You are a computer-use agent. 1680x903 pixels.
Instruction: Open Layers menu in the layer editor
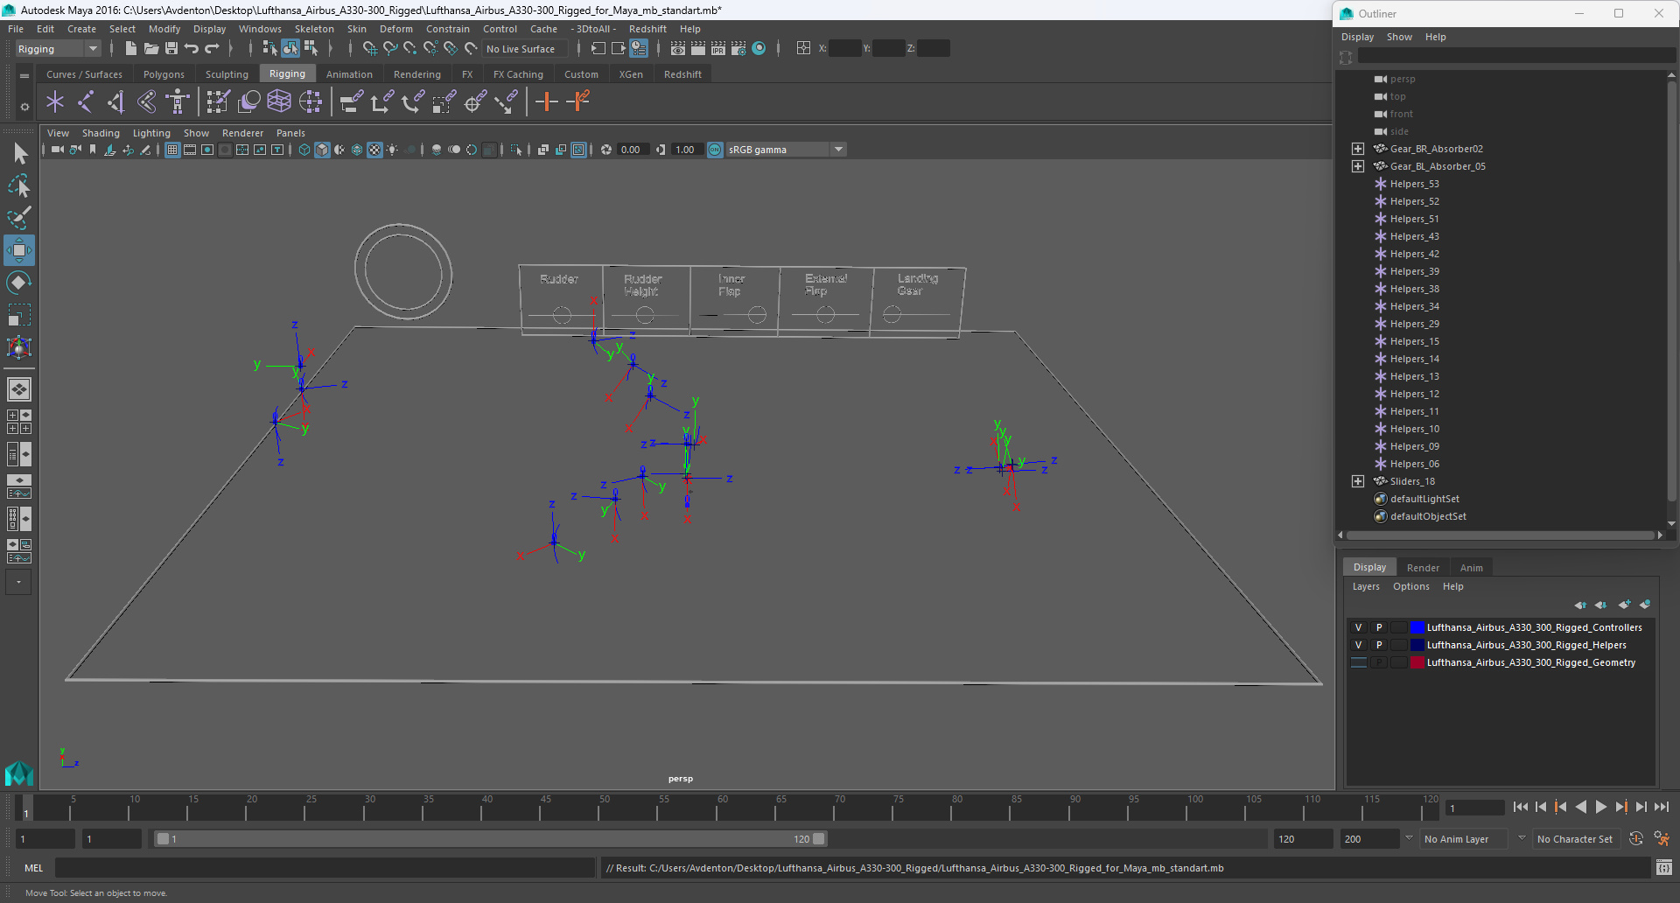pos(1365,586)
